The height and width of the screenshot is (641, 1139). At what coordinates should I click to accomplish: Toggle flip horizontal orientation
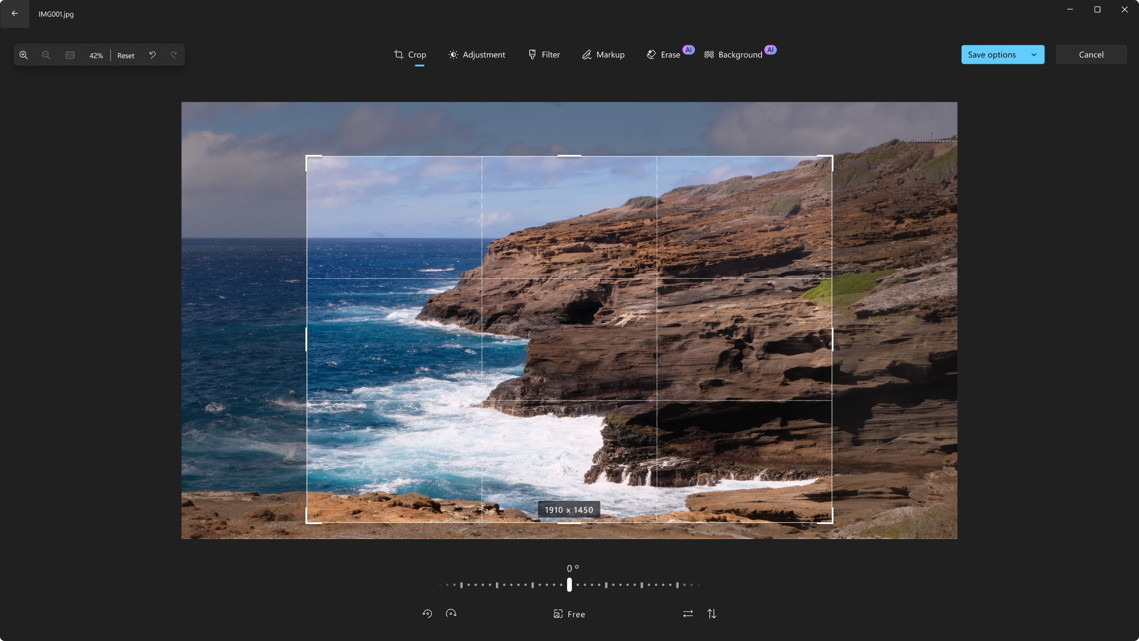(x=688, y=614)
